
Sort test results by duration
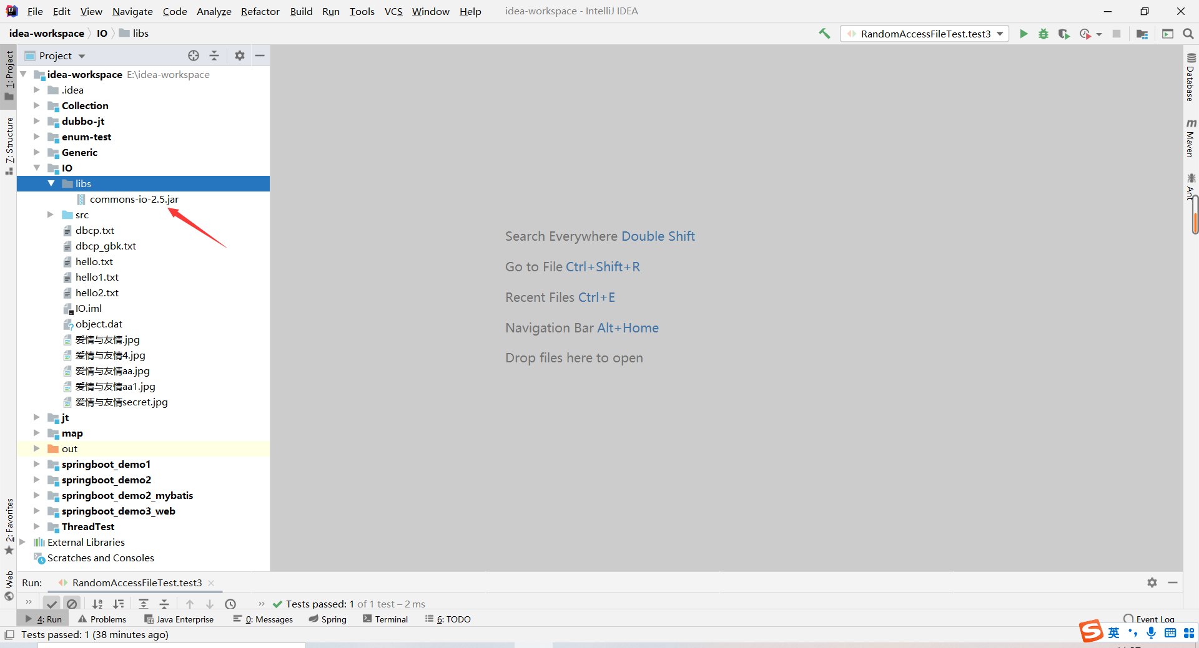tap(119, 604)
